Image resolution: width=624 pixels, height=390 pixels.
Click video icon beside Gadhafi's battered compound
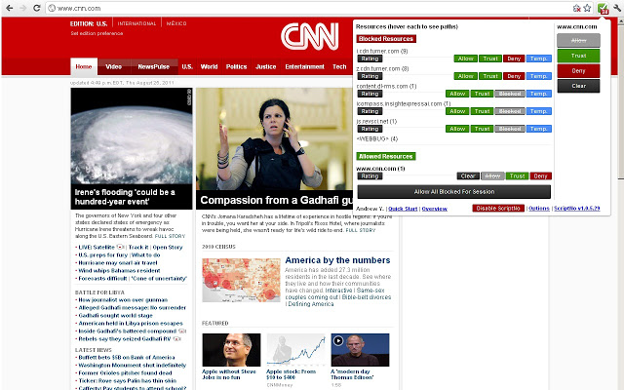[182, 331]
